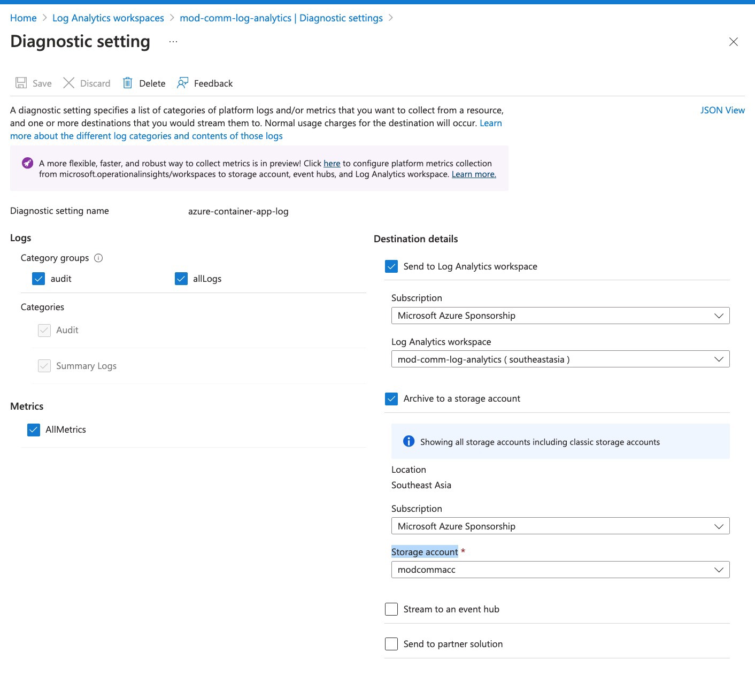
Task: Close the Diagnostic setting pane
Action: (x=734, y=42)
